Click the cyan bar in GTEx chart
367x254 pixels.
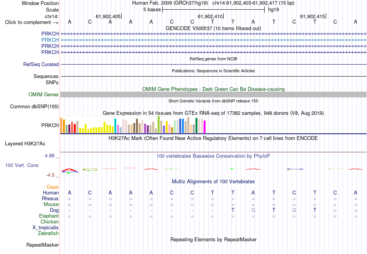pyautogui.click(x=115, y=126)
